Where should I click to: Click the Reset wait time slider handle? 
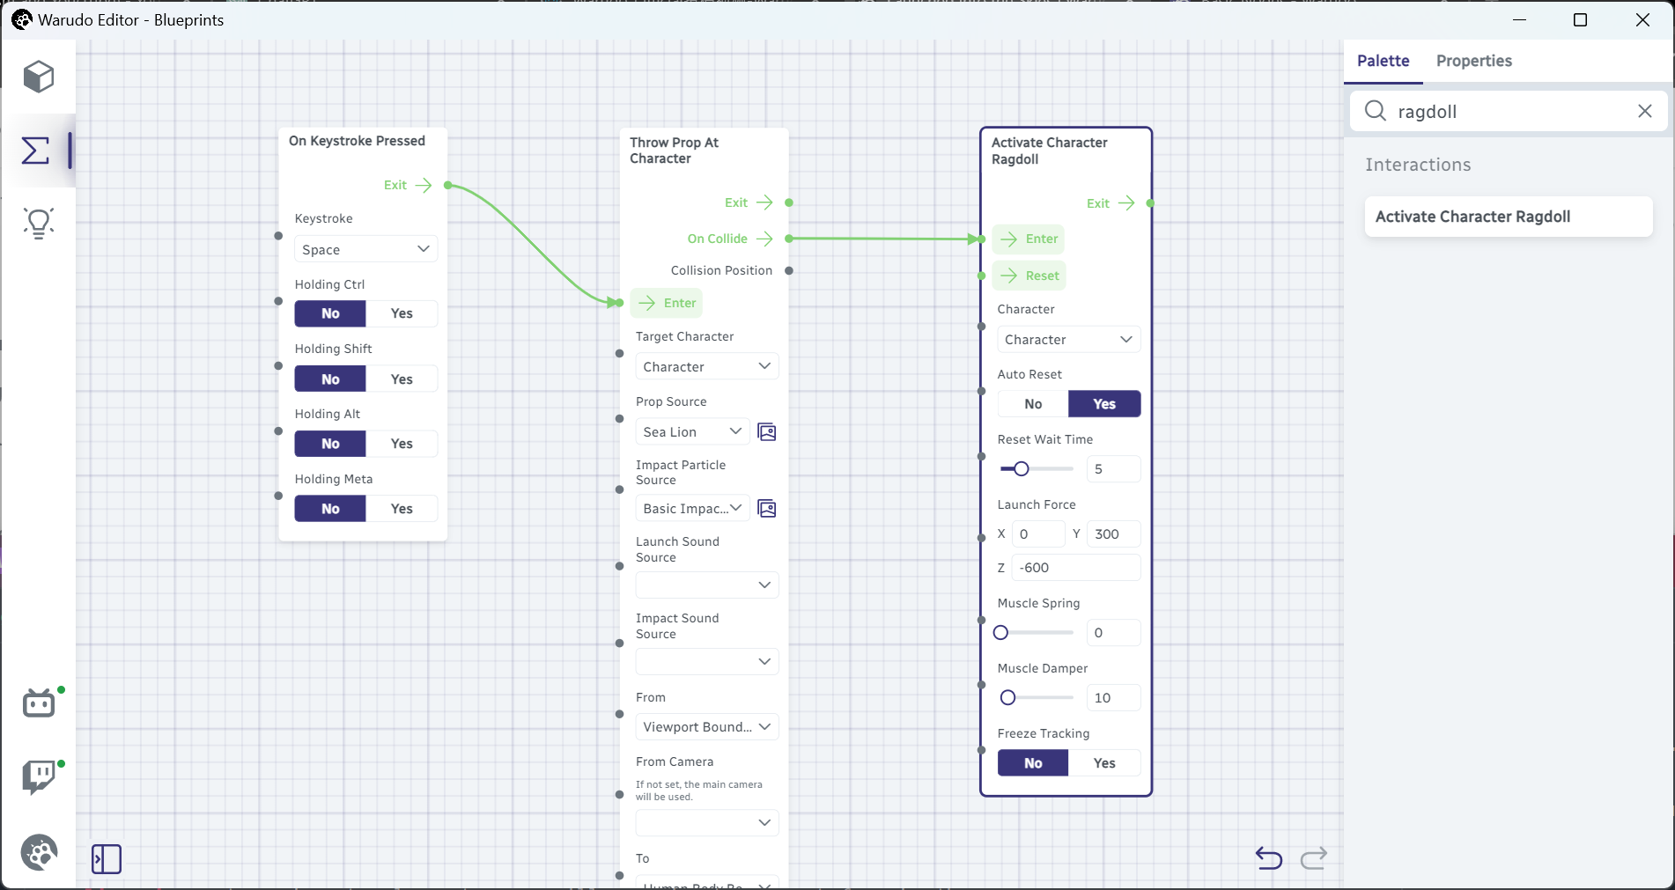(x=1021, y=469)
